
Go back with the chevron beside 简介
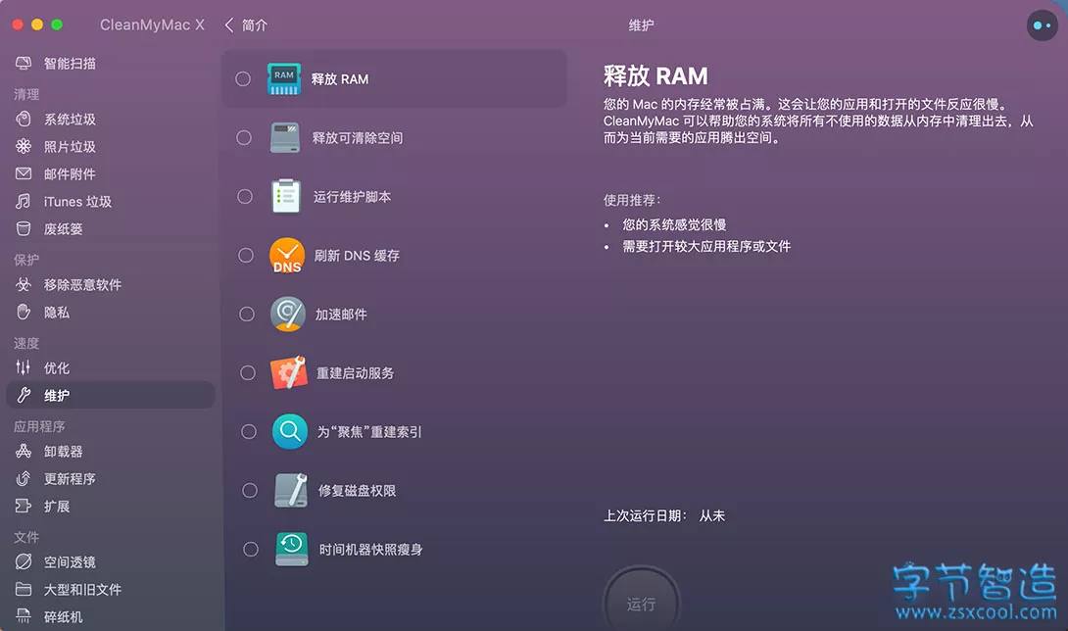[x=229, y=25]
